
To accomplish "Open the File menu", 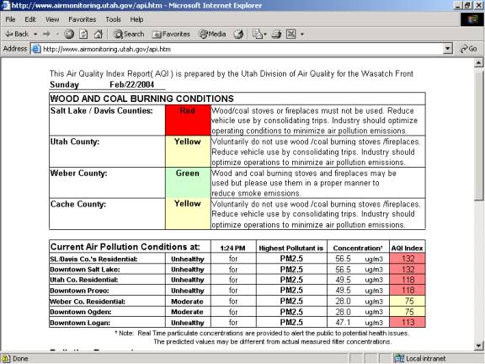I will click(10, 19).
